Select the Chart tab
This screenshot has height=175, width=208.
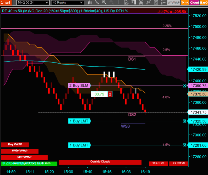pos(6,2)
